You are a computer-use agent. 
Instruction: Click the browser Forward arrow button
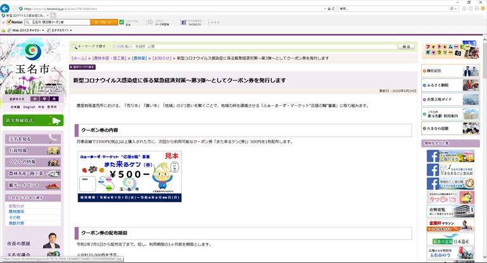pyautogui.click(x=14, y=9)
